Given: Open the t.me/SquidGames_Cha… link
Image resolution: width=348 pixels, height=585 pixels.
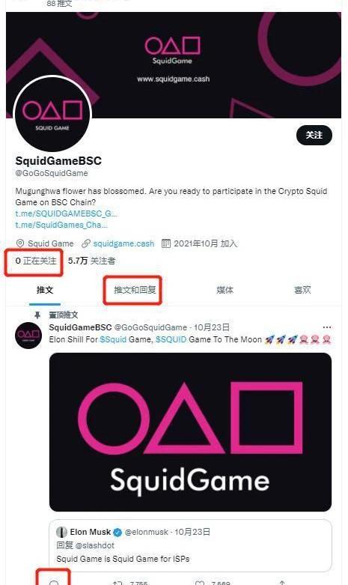Looking at the screenshot, I should pos(61,225).
